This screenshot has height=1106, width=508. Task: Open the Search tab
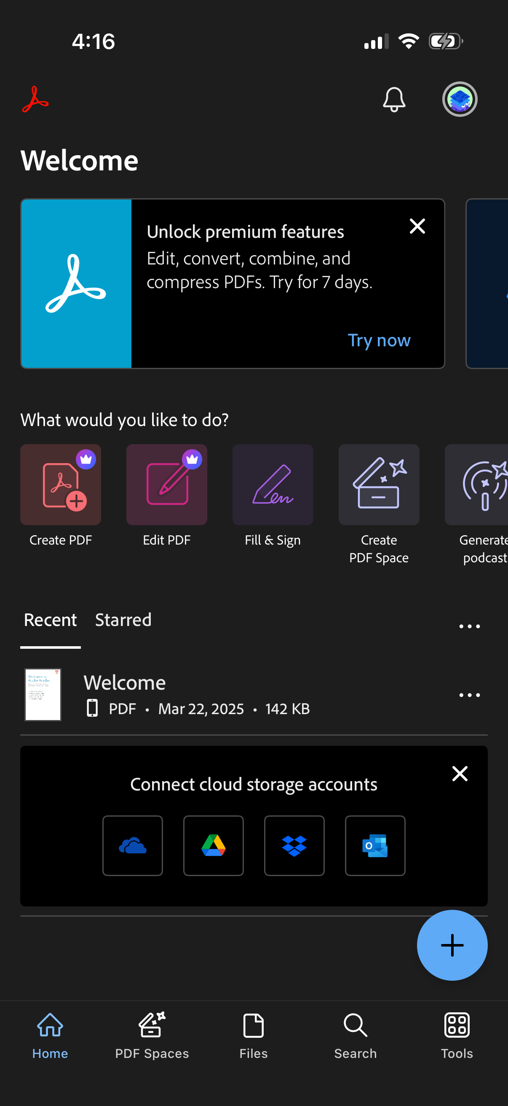point(356,1036)
